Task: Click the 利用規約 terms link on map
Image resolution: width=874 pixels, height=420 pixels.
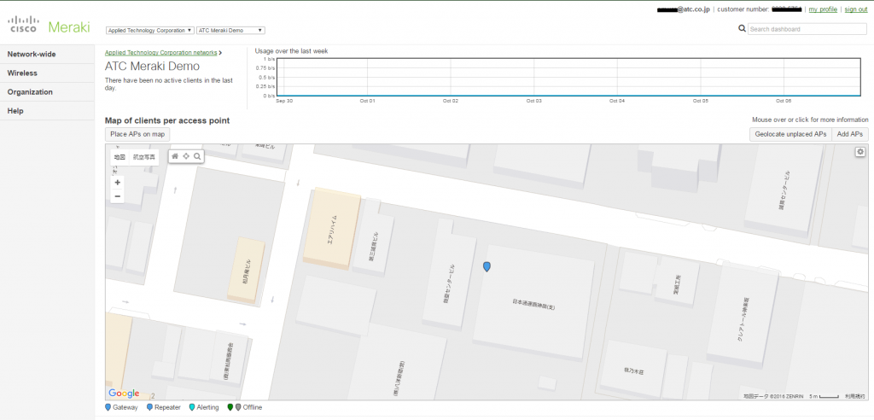Action: [x=854, y=396]
